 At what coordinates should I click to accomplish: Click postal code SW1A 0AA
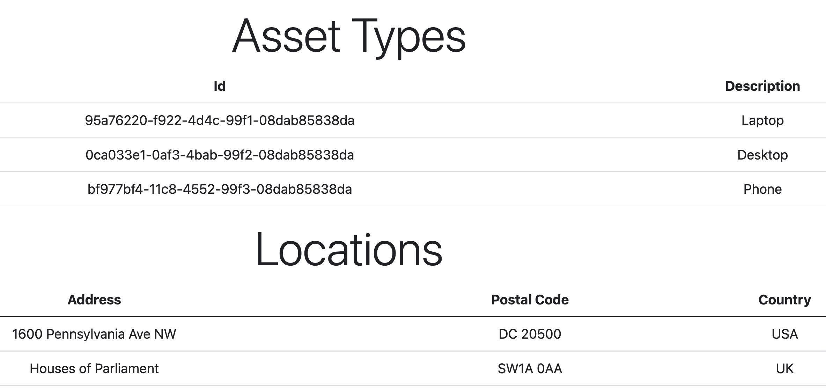tap(530, 369)
